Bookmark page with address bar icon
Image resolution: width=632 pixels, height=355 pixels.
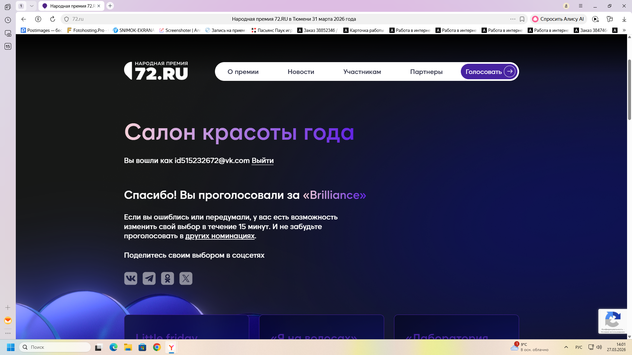[x=522, y=19]
